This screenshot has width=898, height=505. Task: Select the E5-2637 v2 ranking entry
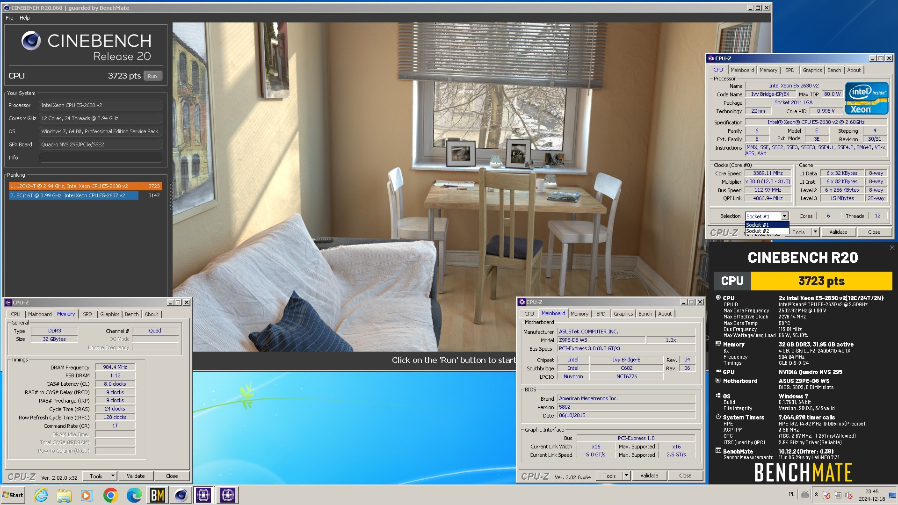[85, 195]
